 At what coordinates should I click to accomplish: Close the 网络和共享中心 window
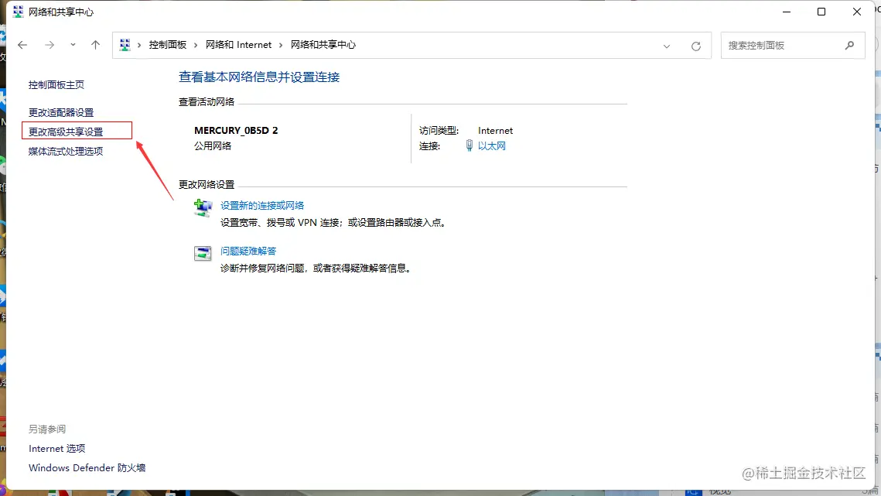tap(857, 12)
